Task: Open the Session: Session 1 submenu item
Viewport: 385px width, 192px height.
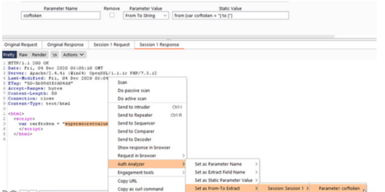Action: coord(284,188)
